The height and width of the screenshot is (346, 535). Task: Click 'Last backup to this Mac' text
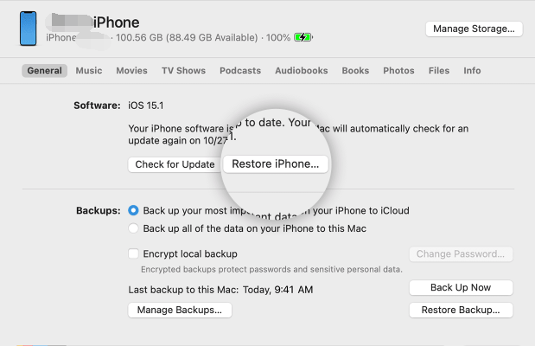click(x=183, y=290)
